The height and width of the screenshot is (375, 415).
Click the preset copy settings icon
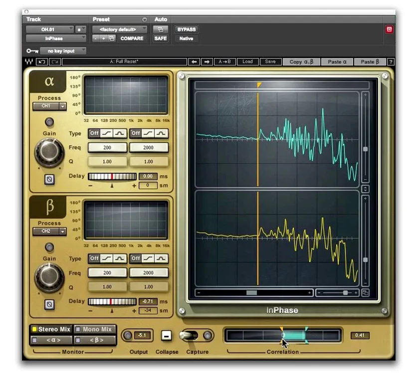coord(112,38)
